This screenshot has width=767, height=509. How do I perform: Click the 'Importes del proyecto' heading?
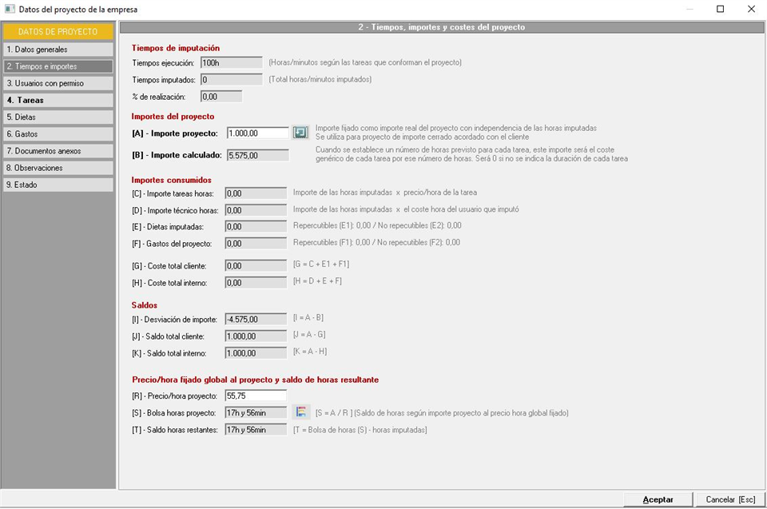pyautogui.click(x=173, y=117)
